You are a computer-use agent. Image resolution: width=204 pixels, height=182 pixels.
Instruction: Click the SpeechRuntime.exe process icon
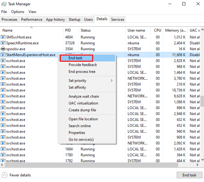(x=3, y=43)
